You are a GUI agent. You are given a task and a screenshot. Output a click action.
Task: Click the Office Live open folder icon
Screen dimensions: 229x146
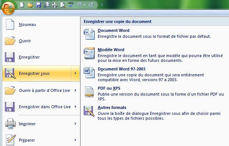coord(10,90)
